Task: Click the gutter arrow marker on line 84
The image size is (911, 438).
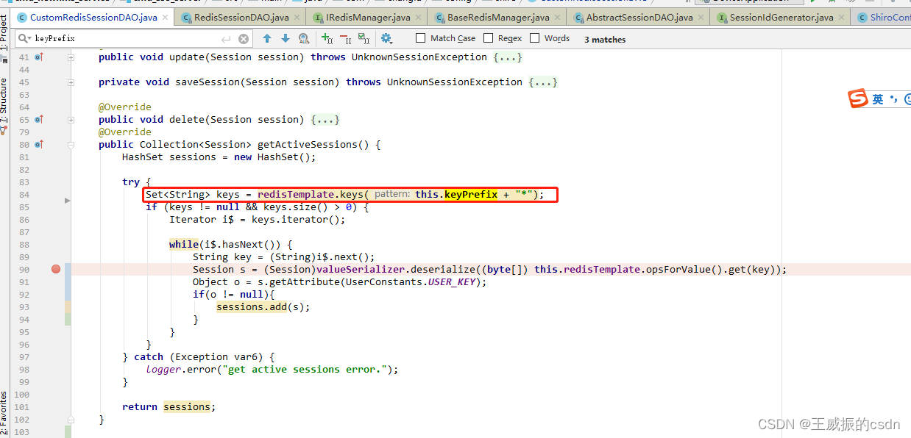Action: [68, 200]
